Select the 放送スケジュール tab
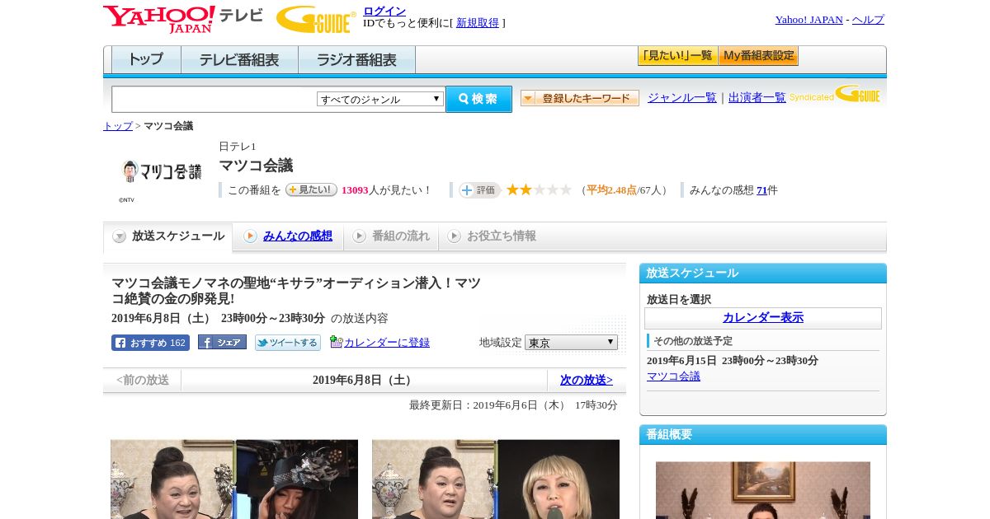990x519 pixels. 168,236
